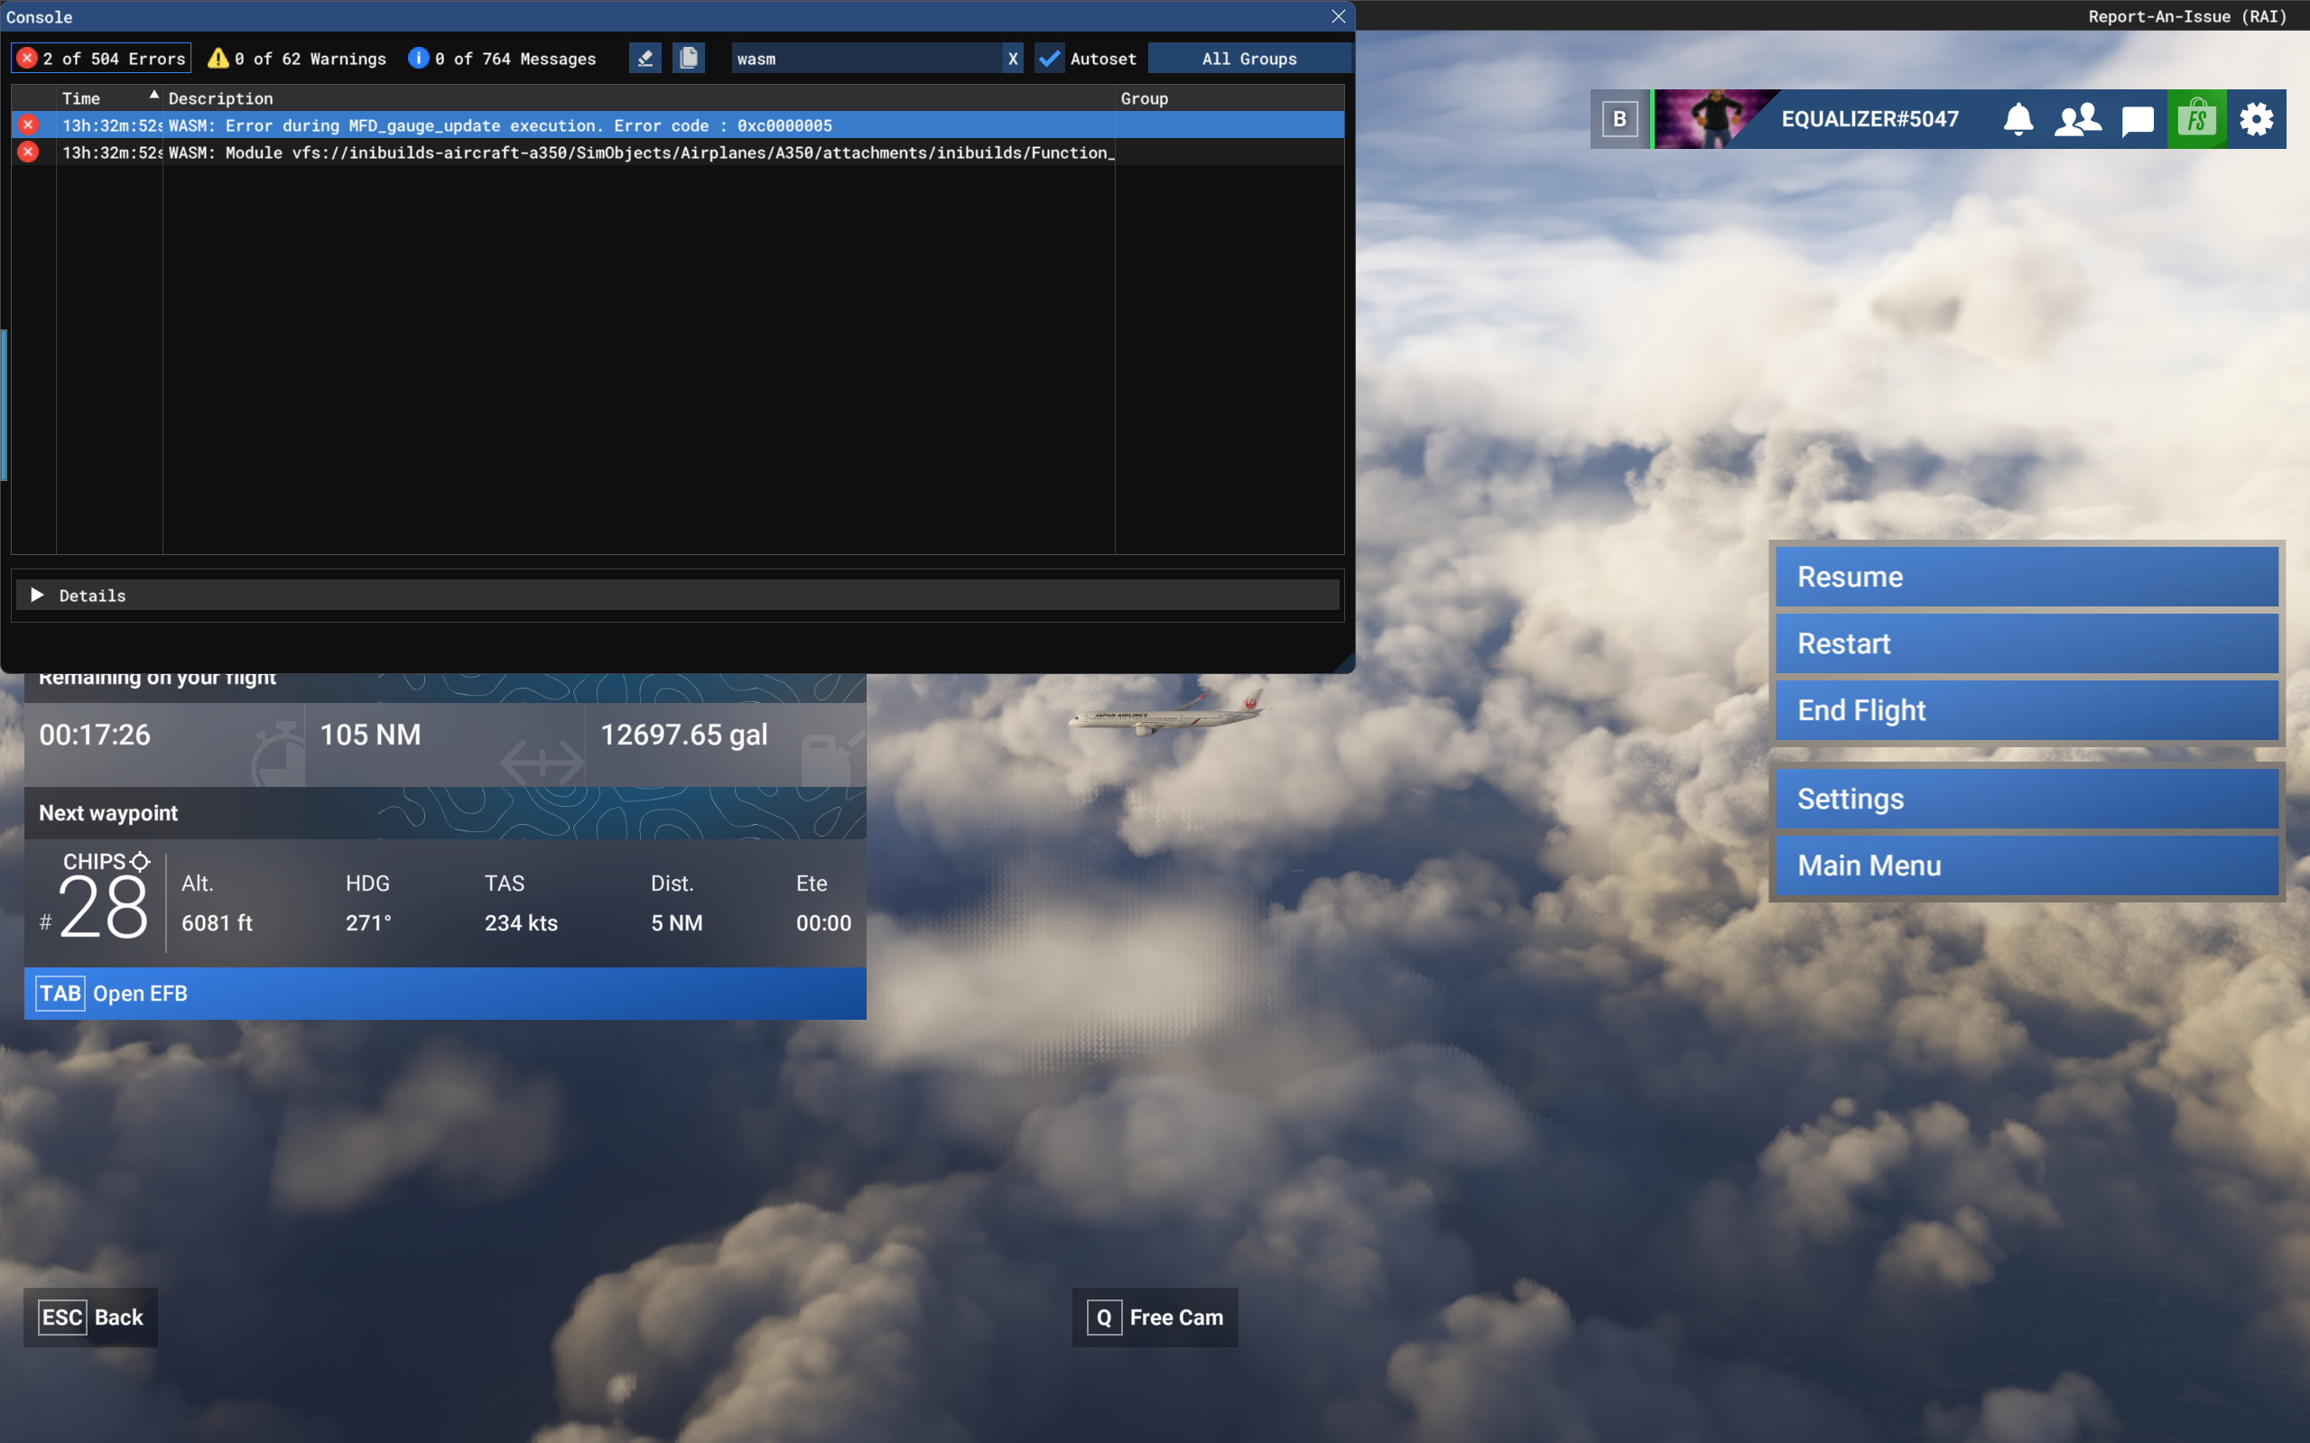The height and width of the screenshot is (1443, 2310).
Task: Open the friends group icon
Action: [2077, 119]
